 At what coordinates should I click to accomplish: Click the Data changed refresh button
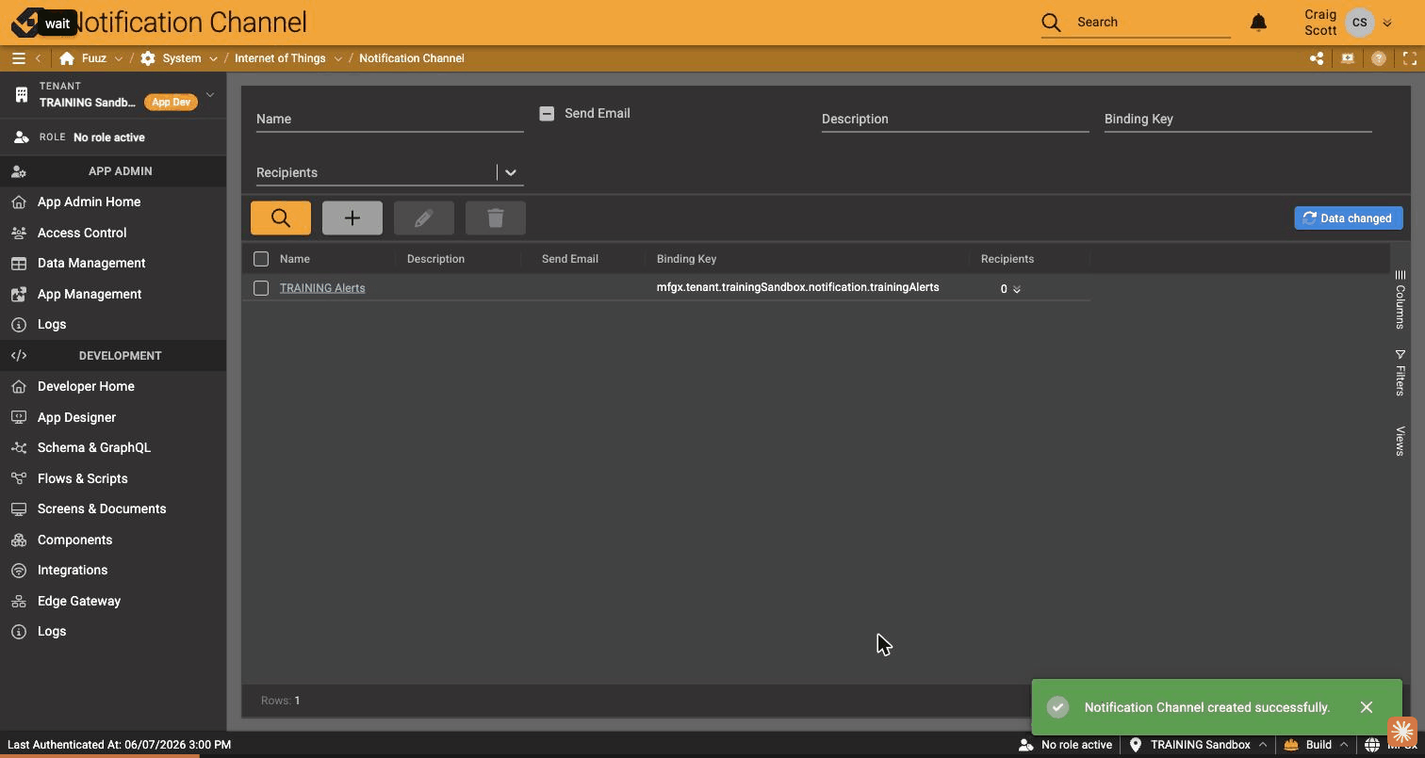1349,218
